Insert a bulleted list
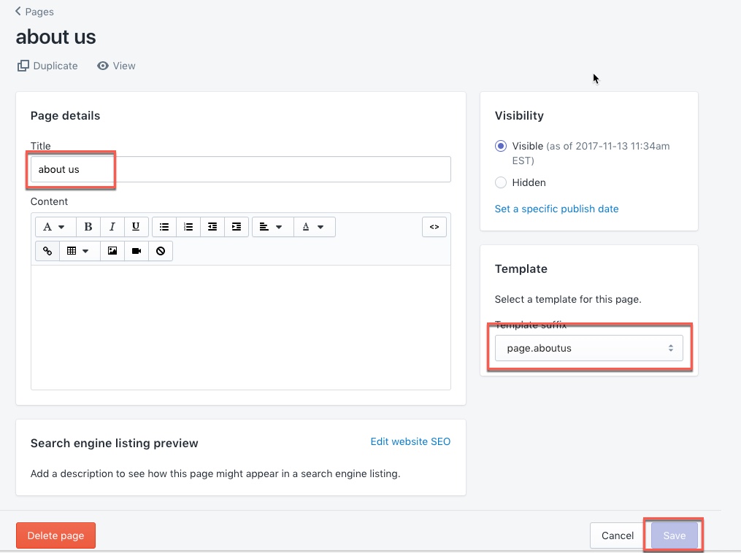741x553 pixels. click(164, 227)
